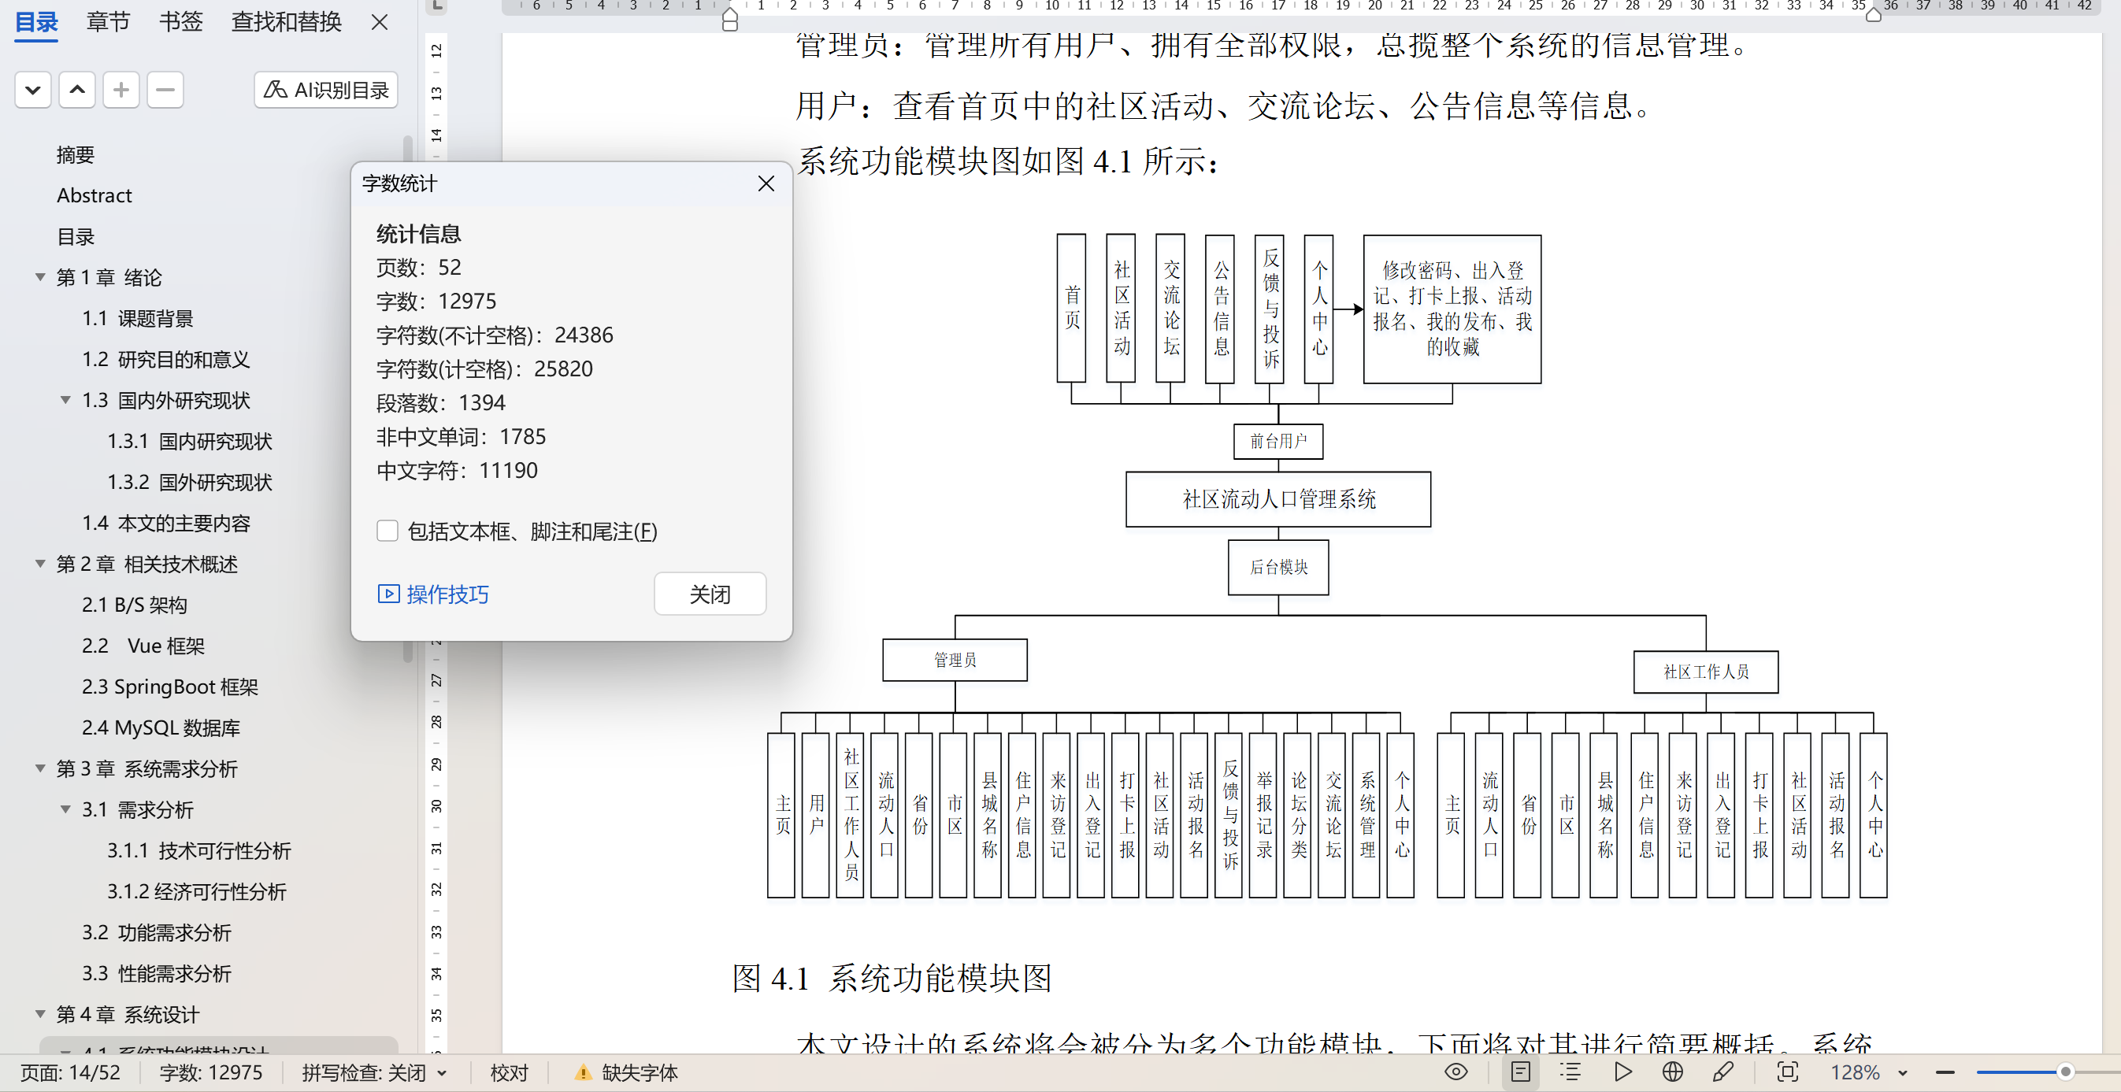Click the missing font warning icon

click(x=583, y=1072)
